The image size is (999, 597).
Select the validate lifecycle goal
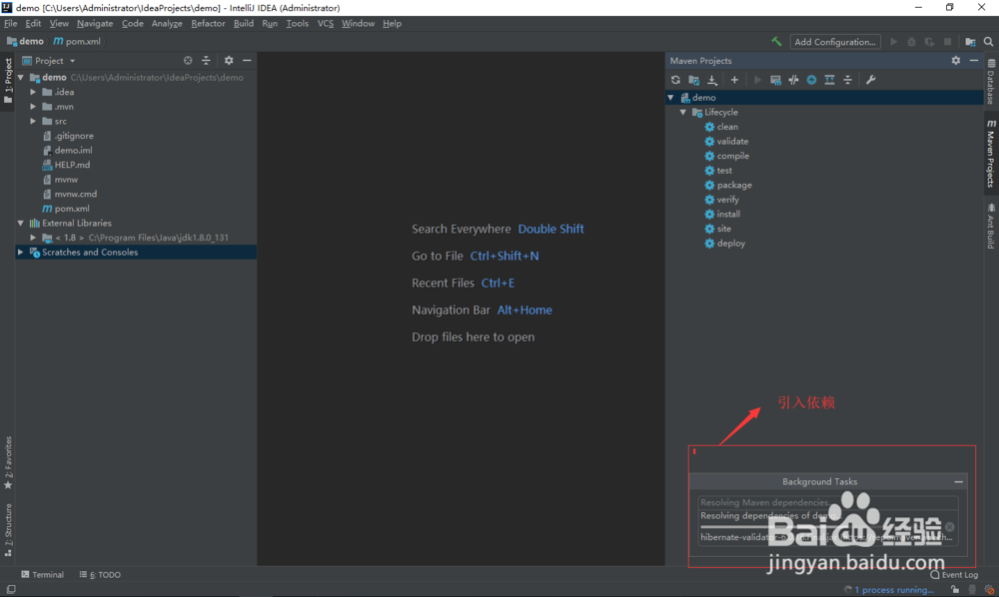click(x=725, y=142)
